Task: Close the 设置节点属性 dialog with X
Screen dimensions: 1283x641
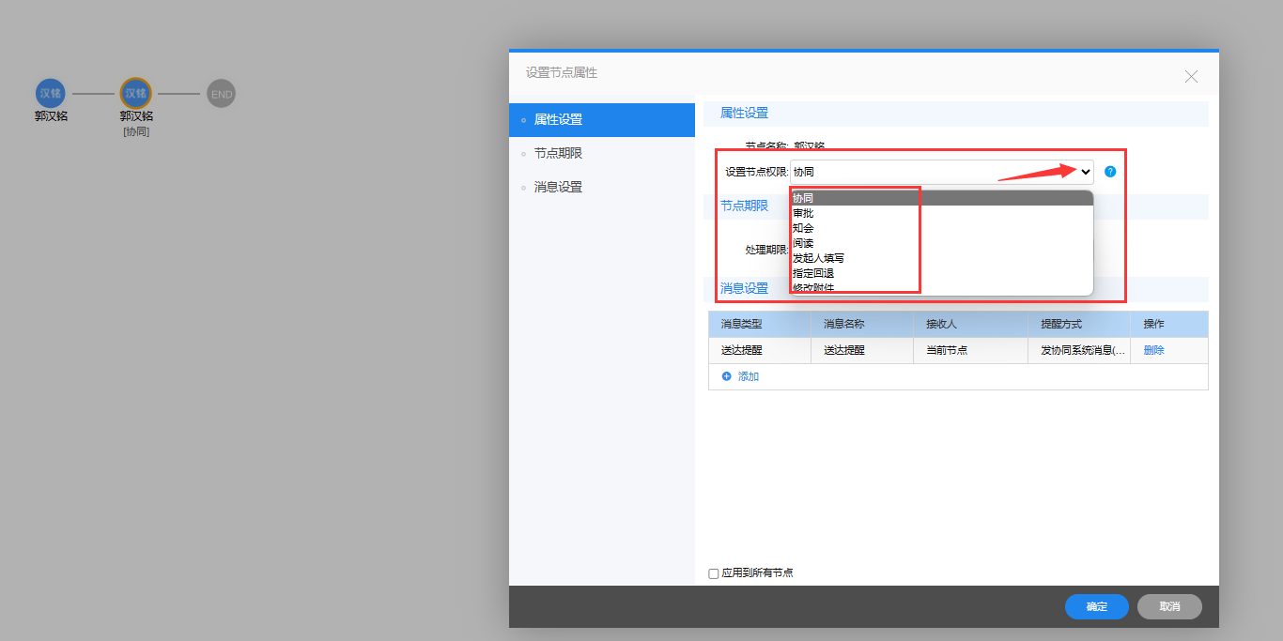Action: pyautogui.click(x=1191, y=77)
